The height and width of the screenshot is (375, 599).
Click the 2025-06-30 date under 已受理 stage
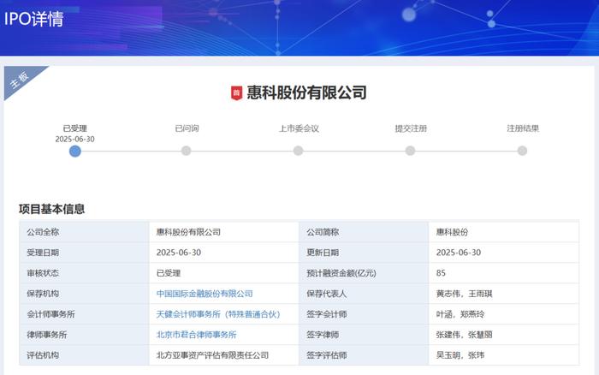[75, 140]
